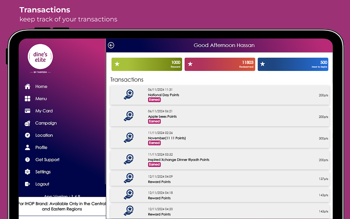
Task: Click points icon of 12/11/2024 04:09 transaction
Action: coord(129,178)
